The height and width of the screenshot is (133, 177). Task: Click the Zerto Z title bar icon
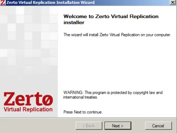[x=3, y=3]
